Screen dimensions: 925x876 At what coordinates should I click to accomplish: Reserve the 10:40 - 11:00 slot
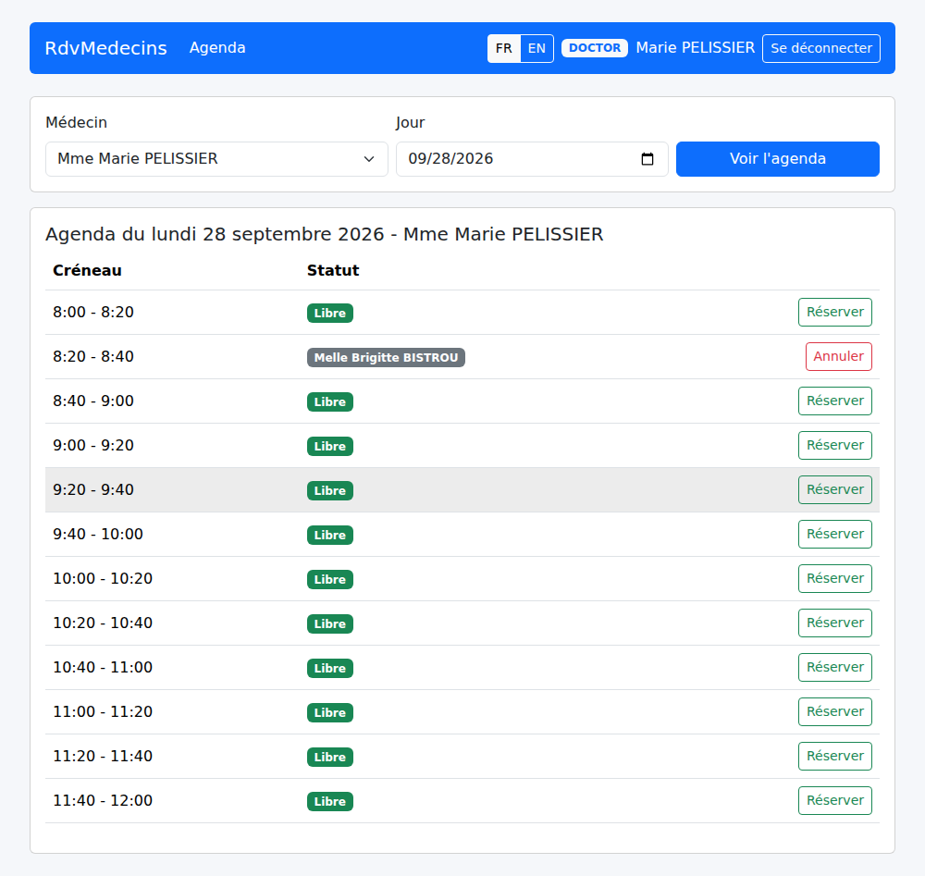pos(834,667)
